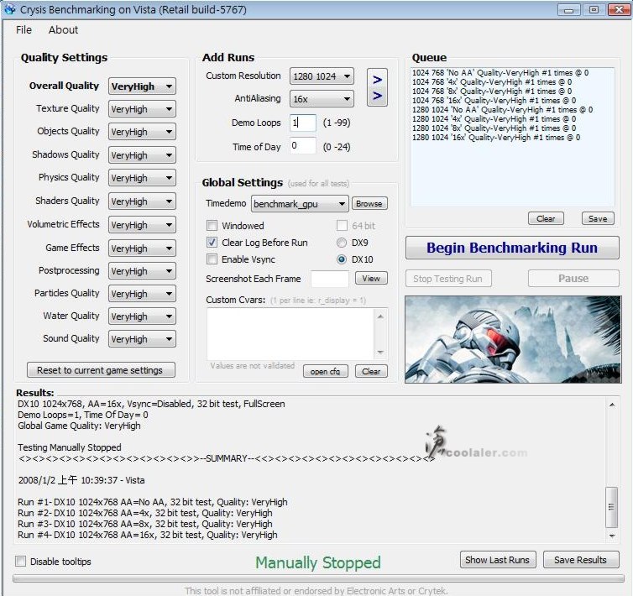Expand the Shadows Quality dropdown

(x=142, y=155)
